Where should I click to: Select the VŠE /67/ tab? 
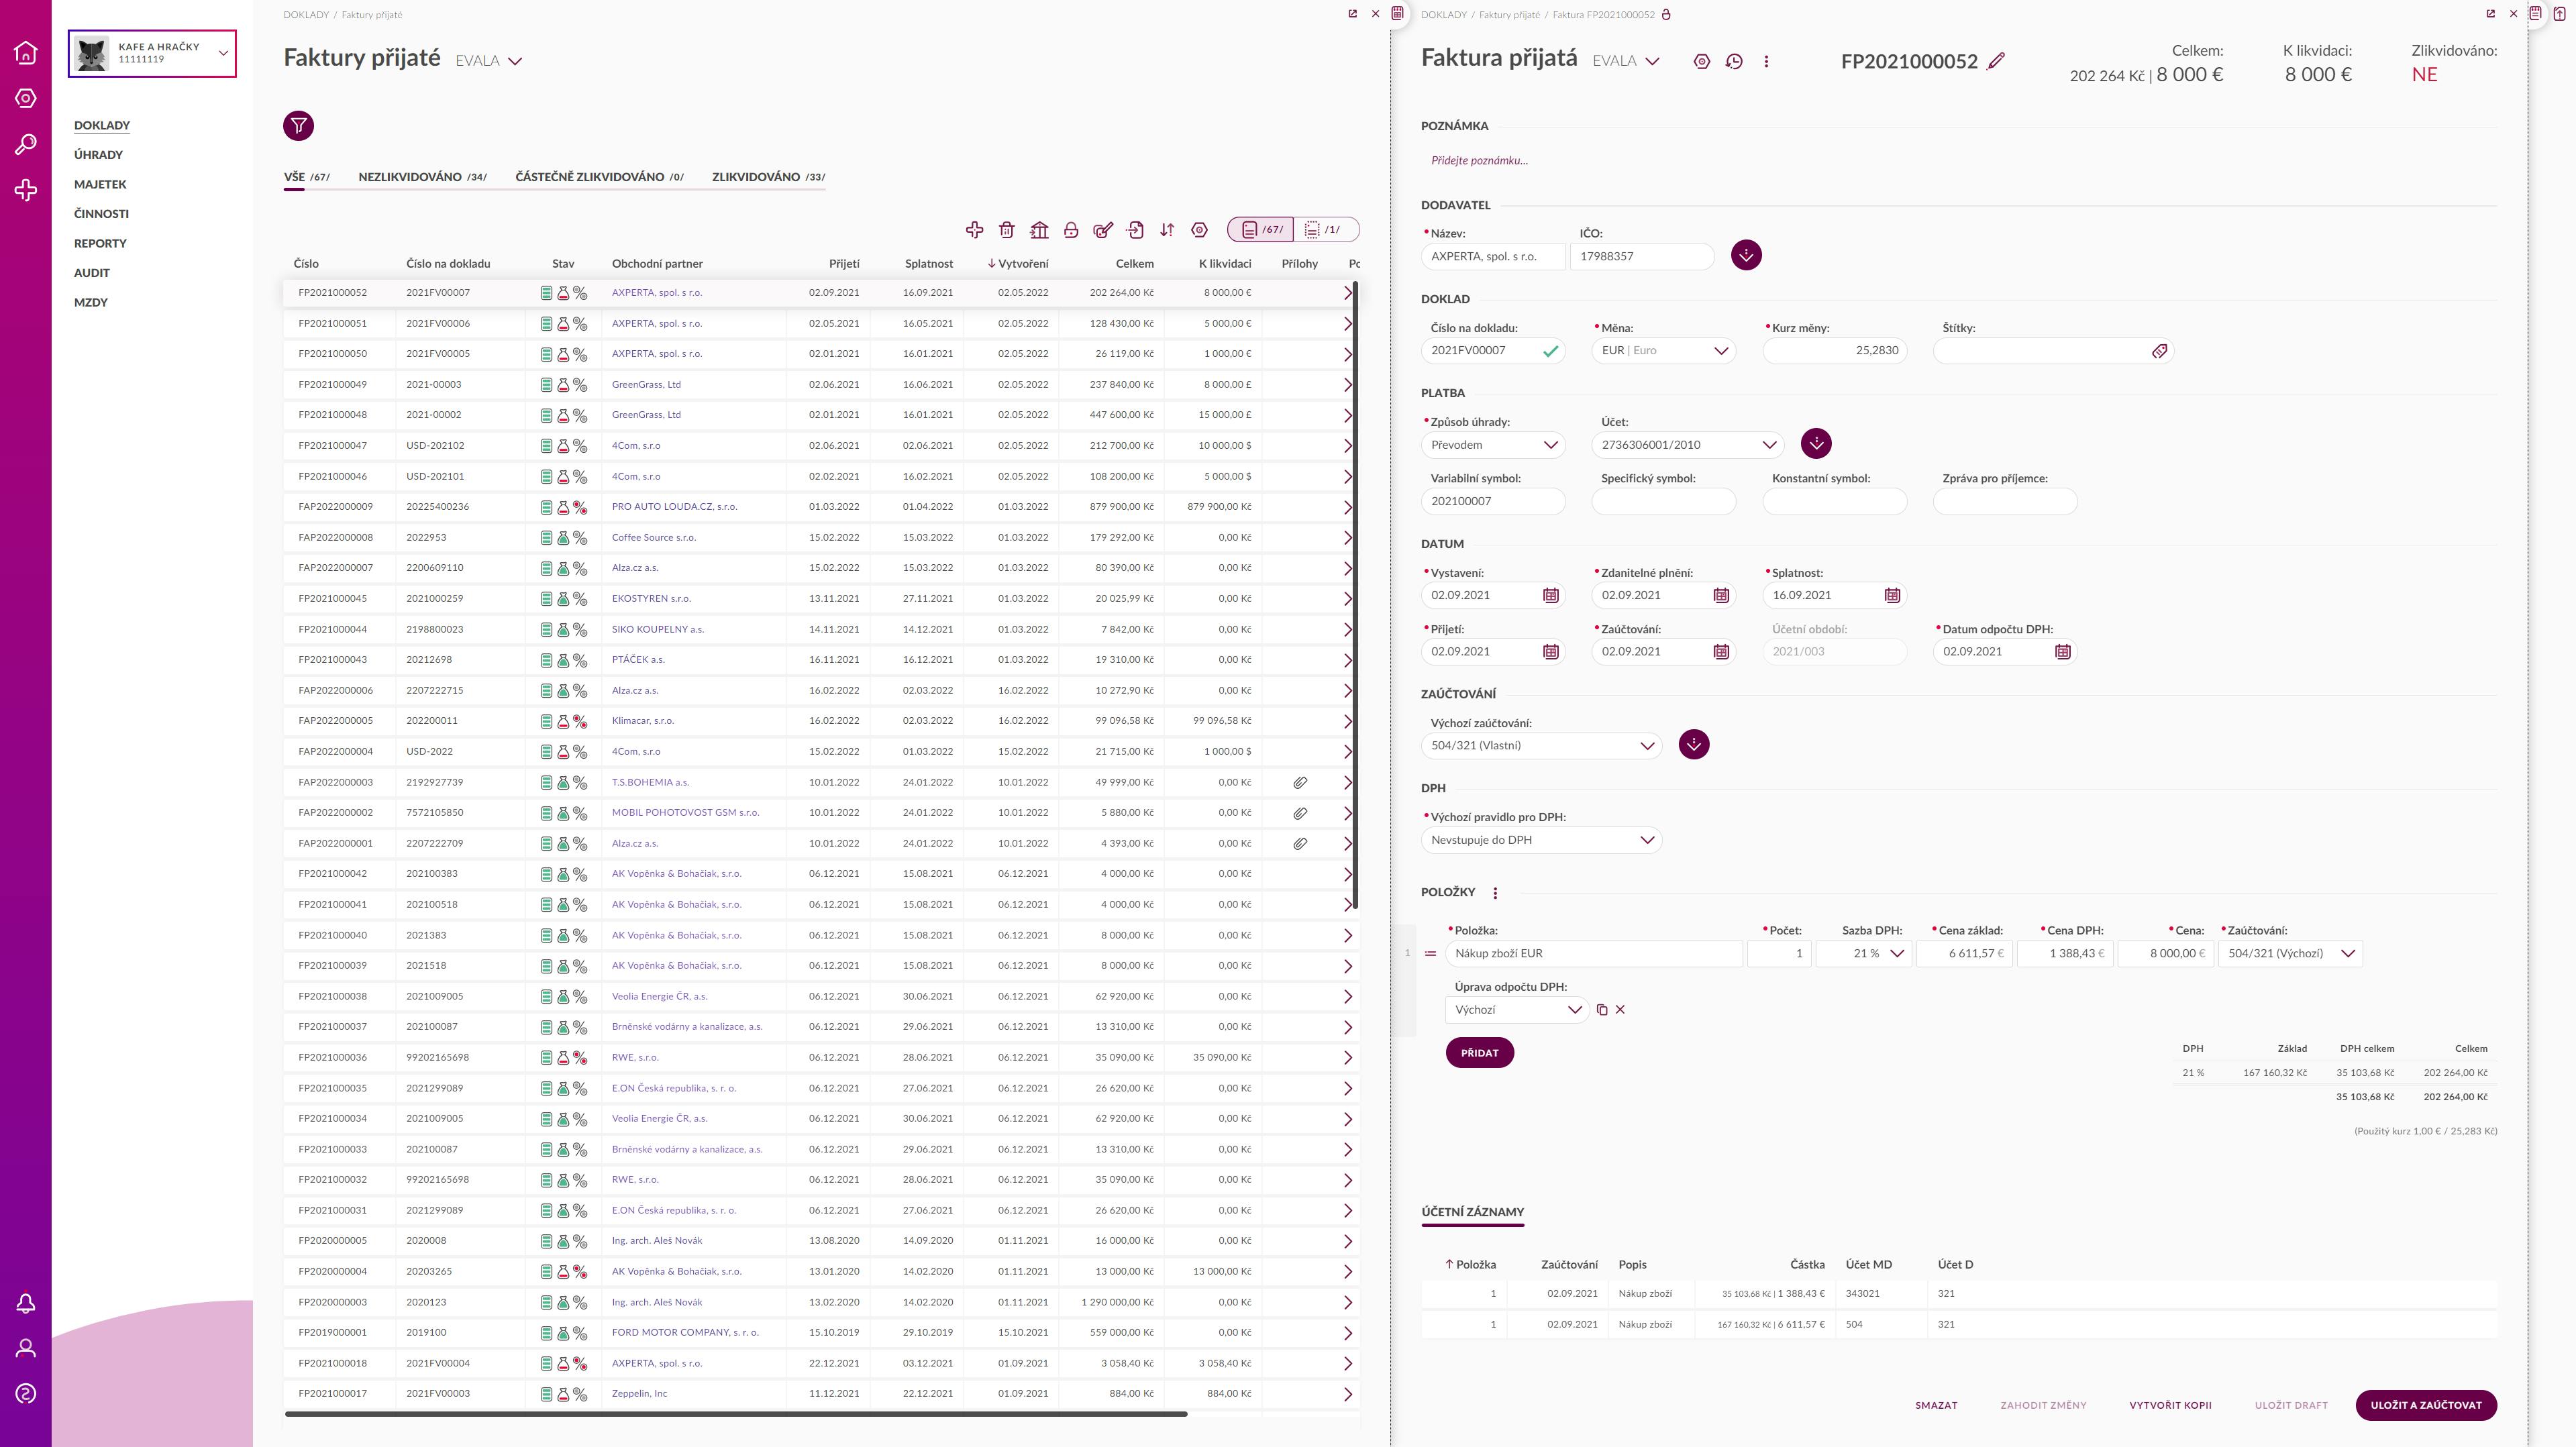click(307, 177)
